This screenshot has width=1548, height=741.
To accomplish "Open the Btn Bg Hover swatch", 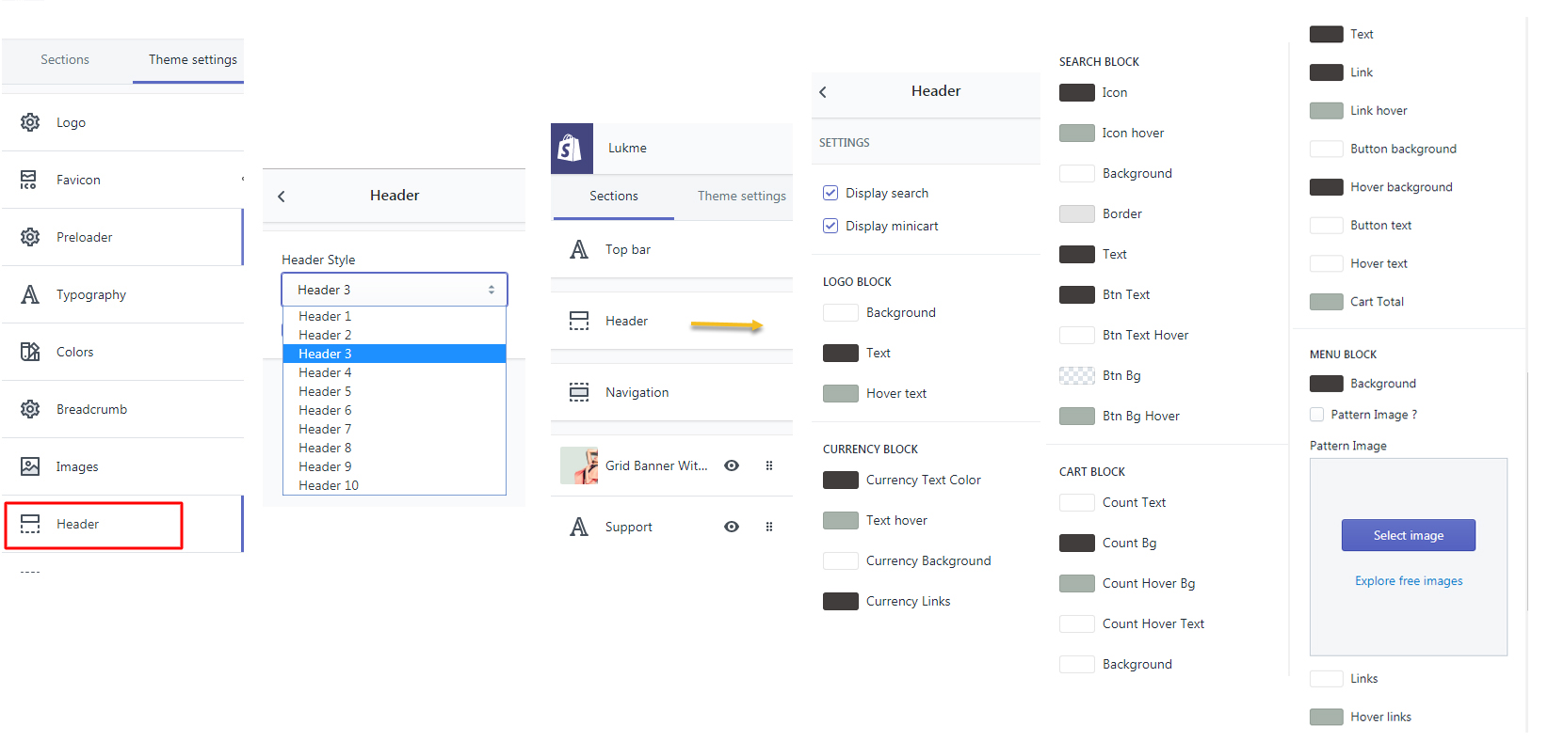I will (x=1077, y=416).
